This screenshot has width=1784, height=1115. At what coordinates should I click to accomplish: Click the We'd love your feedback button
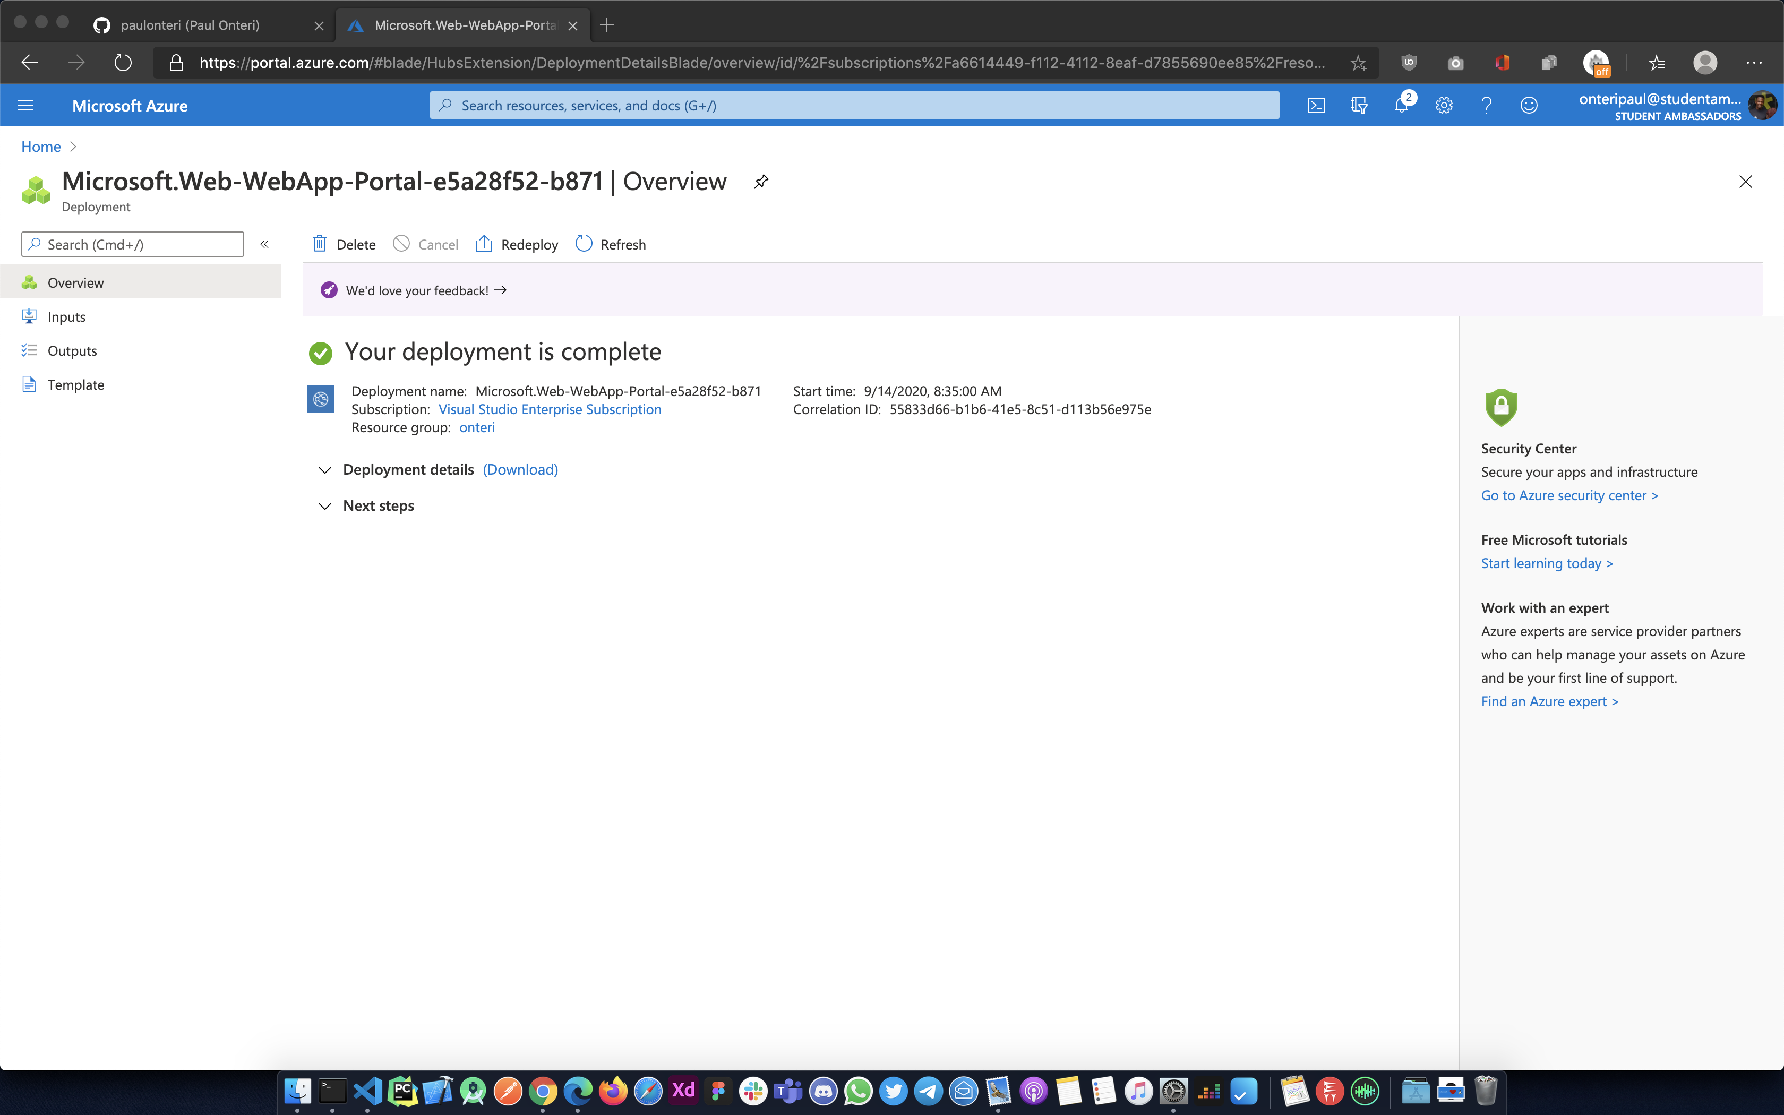click(415, 289)
